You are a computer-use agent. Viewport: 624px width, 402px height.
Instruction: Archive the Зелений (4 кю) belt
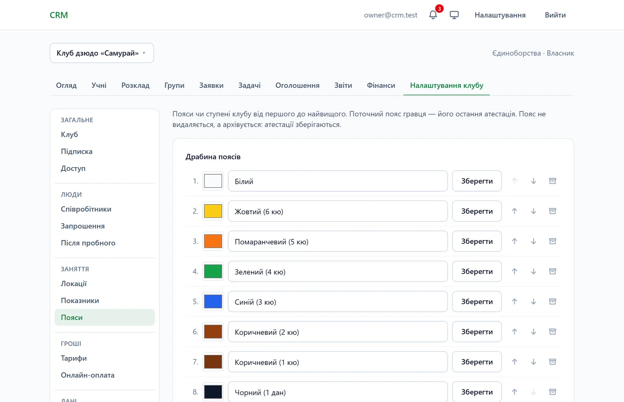pos(553,271)
